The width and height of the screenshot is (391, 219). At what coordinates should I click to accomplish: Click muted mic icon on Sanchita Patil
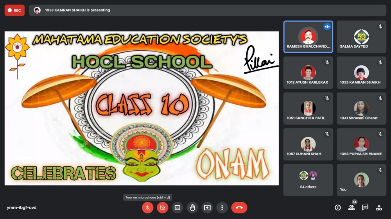pos(327,98)
